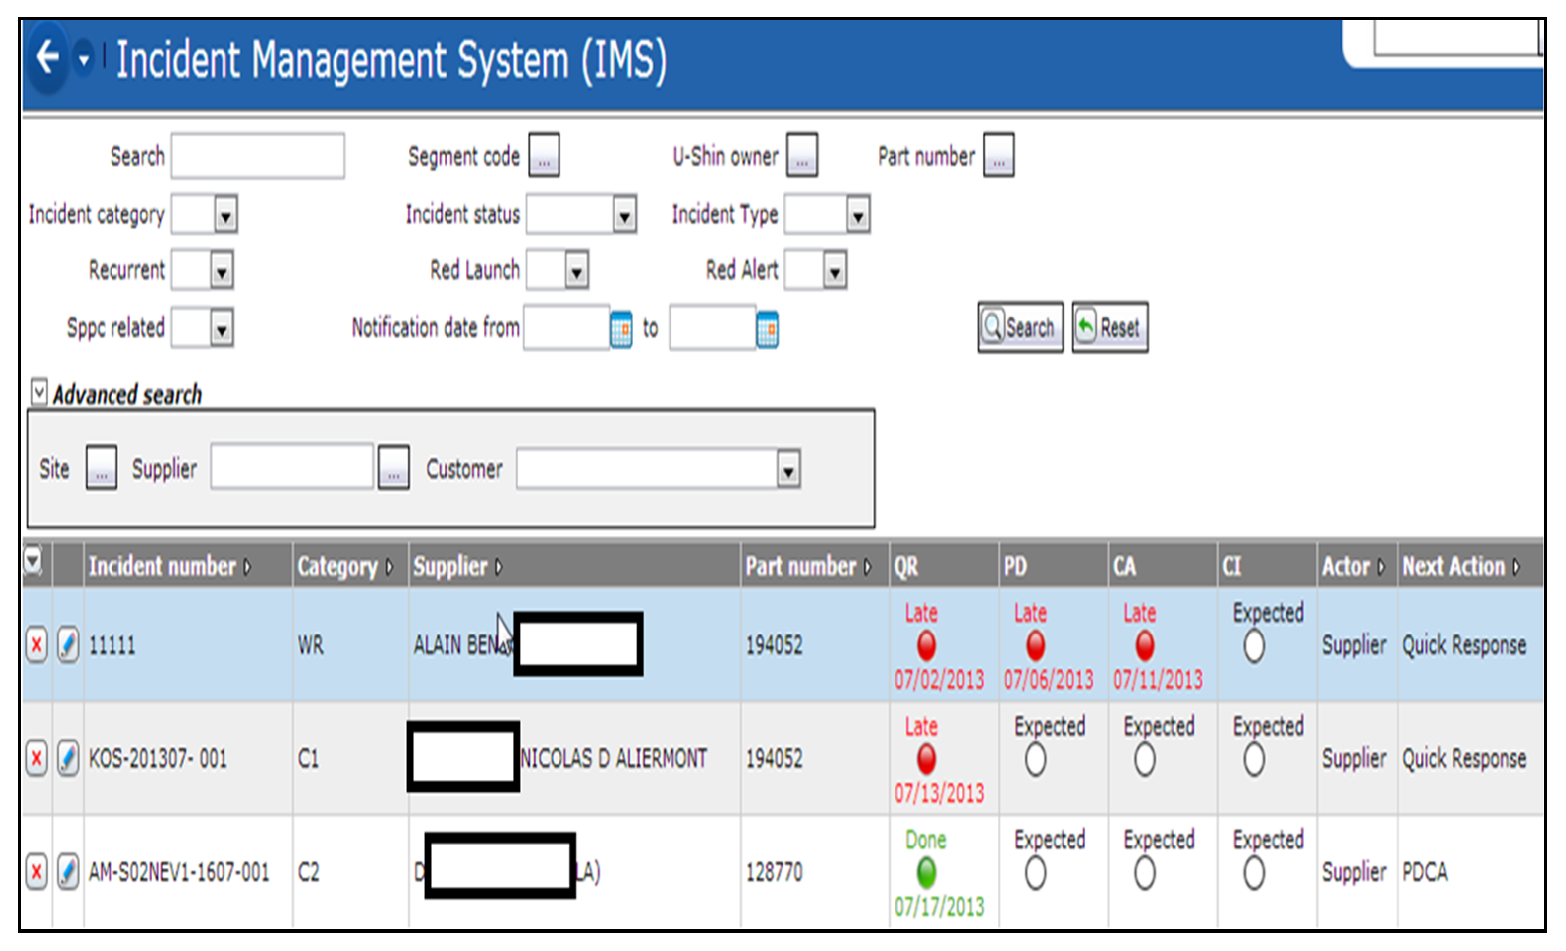Open Notification date from calendar picker
The height and width of the screenshot is (951, 1566).
tap(621, 329)
